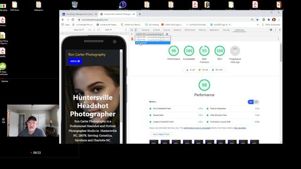The height and width of the screenshot is (169, 301).
Task: Switch to the Cloudinary Management Console tab
Action: click(79, 14)
